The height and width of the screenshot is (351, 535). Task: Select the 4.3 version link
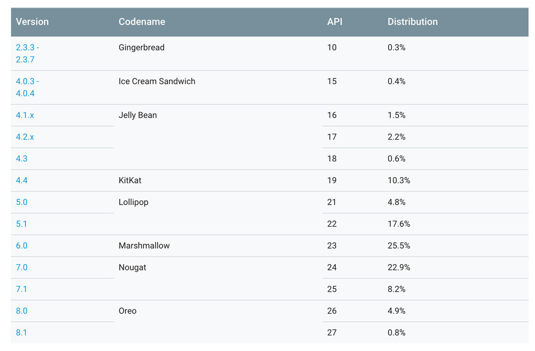click(21, 159)
